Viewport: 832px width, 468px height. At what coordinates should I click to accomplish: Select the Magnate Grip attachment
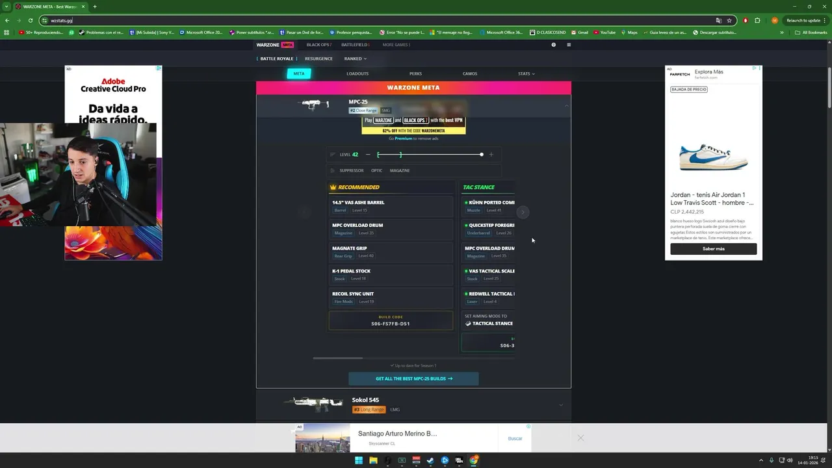coord(391,252)
